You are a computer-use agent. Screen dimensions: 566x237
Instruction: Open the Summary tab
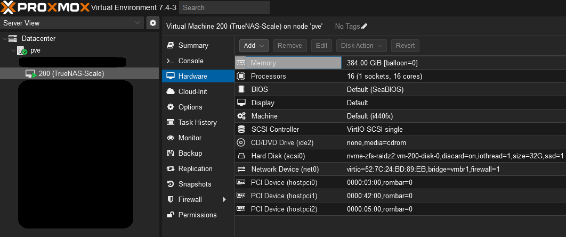click(x=198, y=45)
